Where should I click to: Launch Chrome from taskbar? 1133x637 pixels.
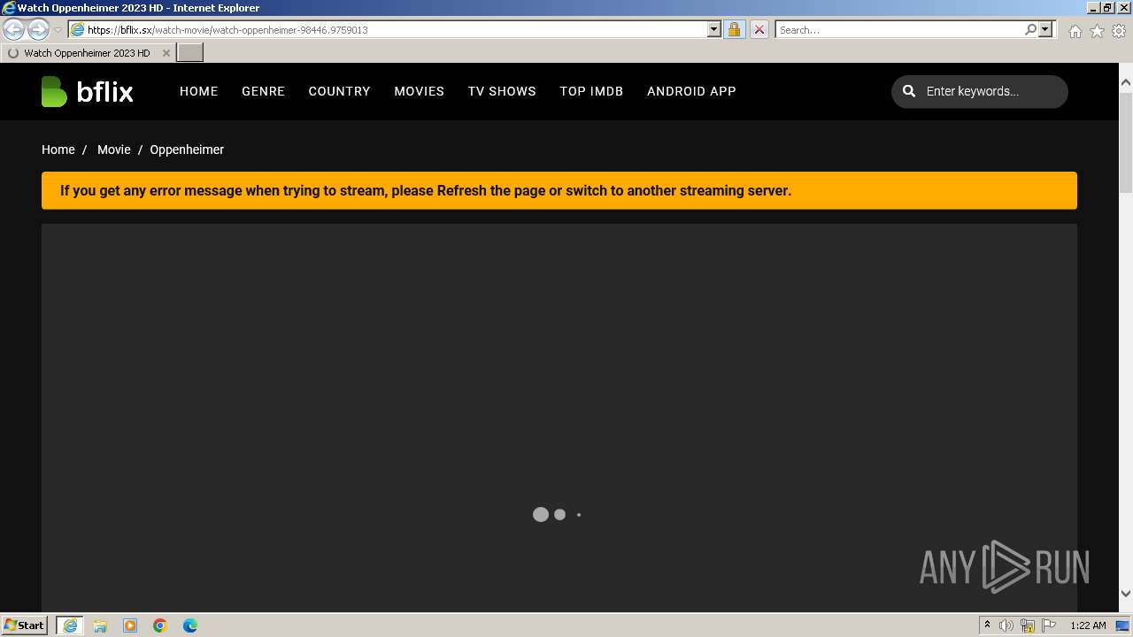[x=160, y=625]
